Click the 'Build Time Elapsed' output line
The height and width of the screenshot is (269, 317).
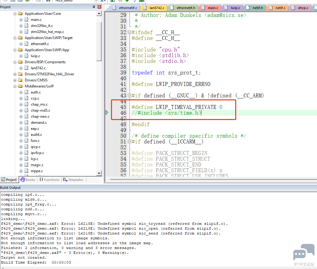(x=36, y=263)
